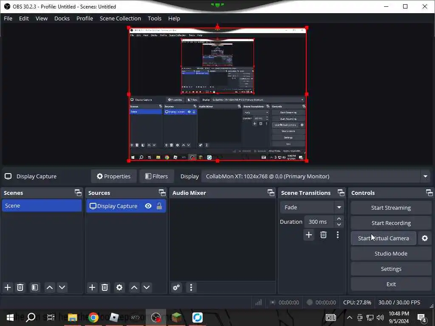The height and width of the screenshot is (326, 435).
Task: Enable Studio Mode
Action: [x=391, y=253]
